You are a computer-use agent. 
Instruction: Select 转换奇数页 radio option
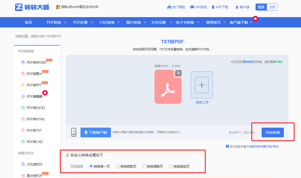[x=118, y=166]
